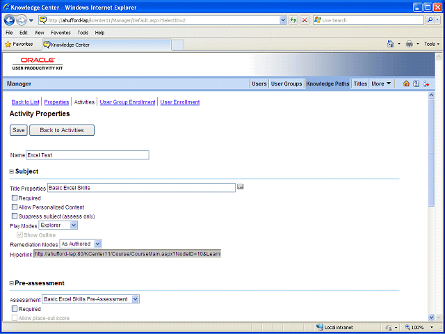Click the Refresh icon next to address bar

pos(293,20)
